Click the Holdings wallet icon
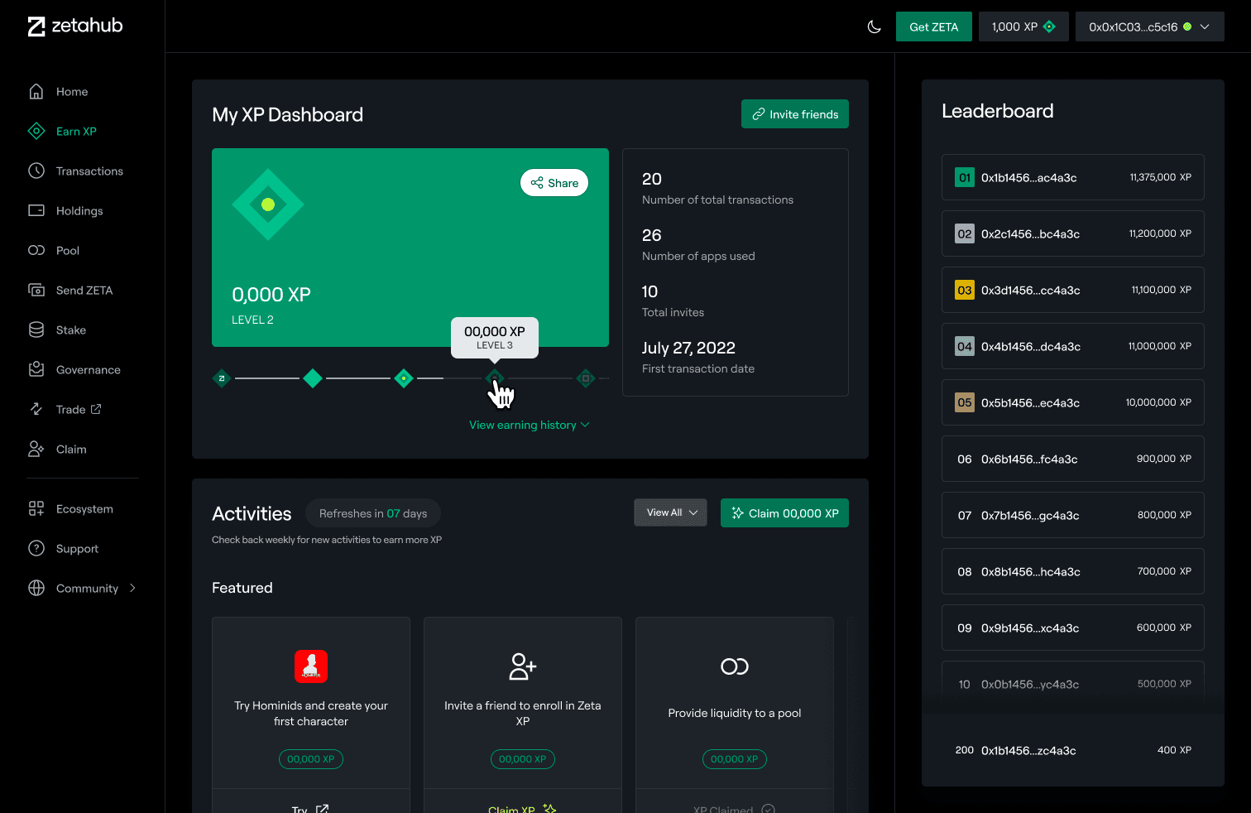This screenshot has height=813, width=1251. coord(36,211)
